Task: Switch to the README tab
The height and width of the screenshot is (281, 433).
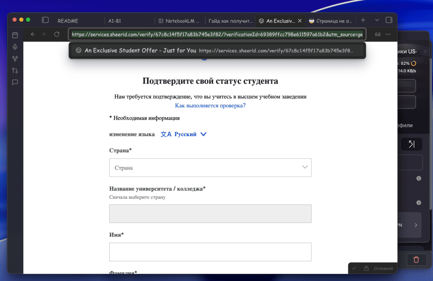Action: pos(68,21)
